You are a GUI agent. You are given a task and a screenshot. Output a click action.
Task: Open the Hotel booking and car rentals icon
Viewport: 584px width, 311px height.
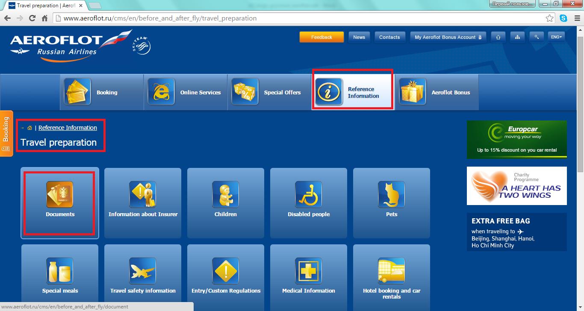point(392,271)
